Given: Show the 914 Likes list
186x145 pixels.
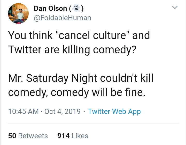Looking at the screenshot, I should pyautogui.click(x=73, y=136).
